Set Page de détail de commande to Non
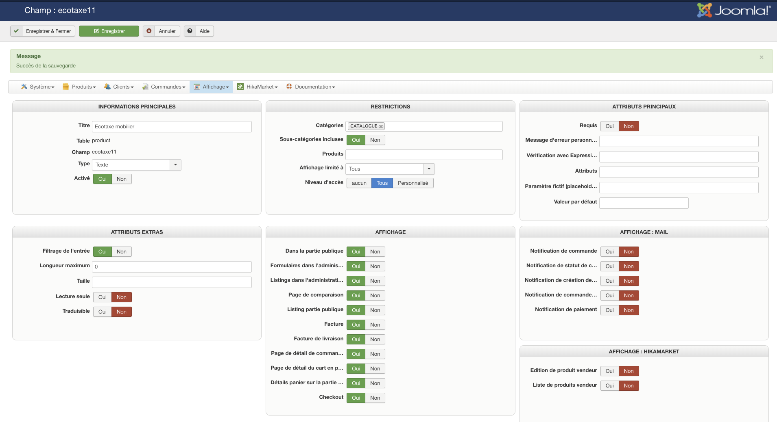This screenshot has width=777, height=422. click(x=375, y=354)
